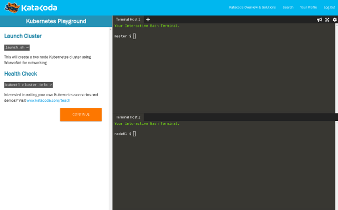Go to Search in top navigation
Viewport: 338px width, 210px height.
click(288, 8)
